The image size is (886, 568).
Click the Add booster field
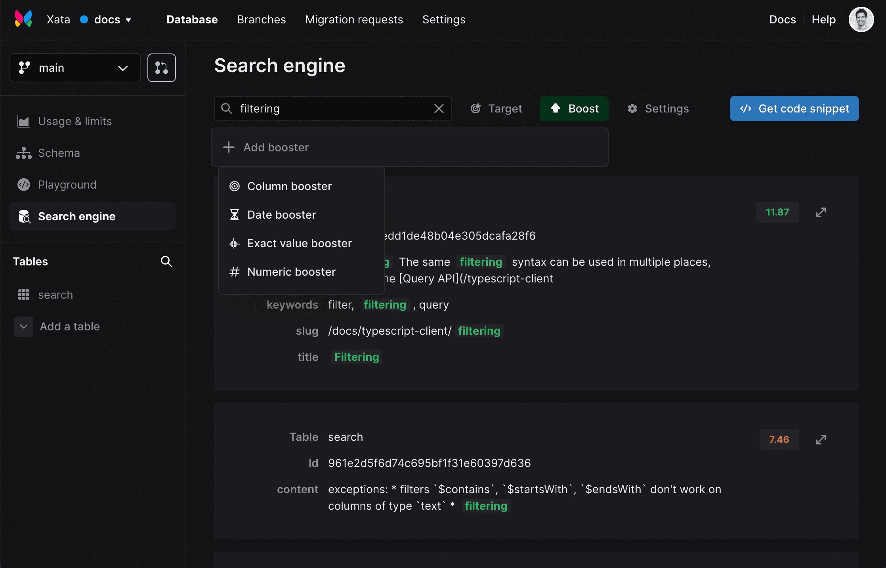pyautogui.click(x=410, y=147)
